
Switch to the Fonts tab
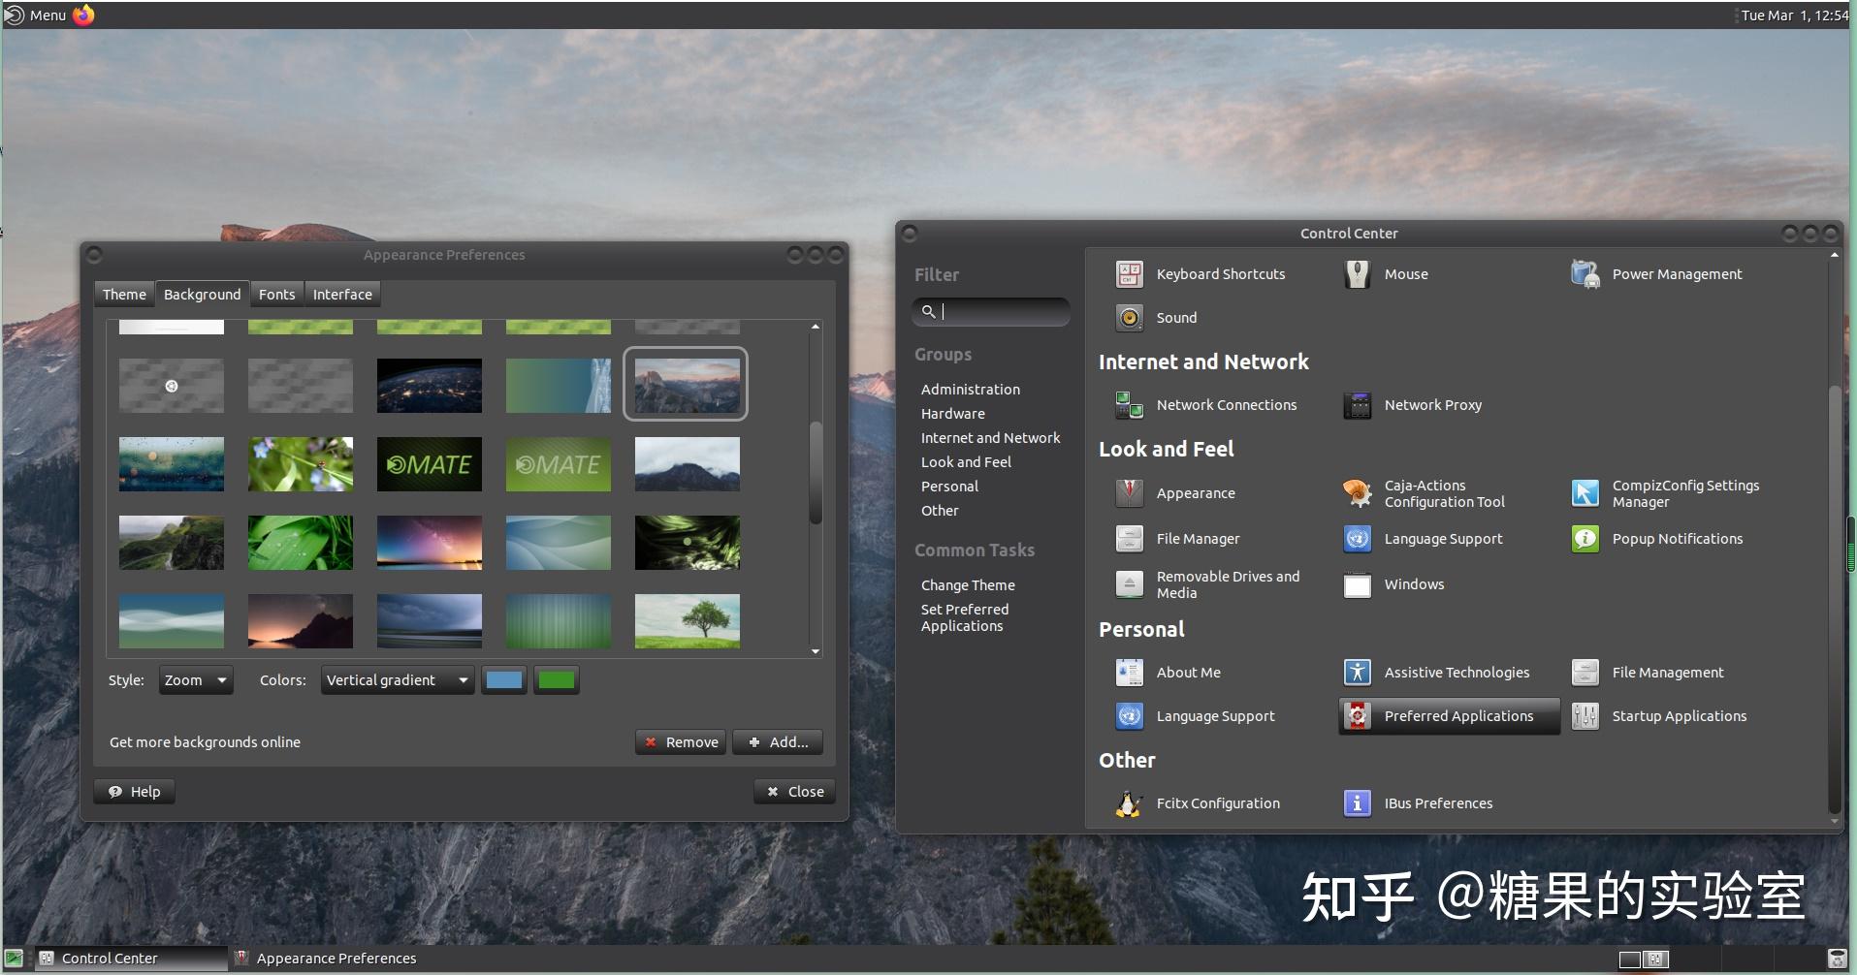point(276,294)
